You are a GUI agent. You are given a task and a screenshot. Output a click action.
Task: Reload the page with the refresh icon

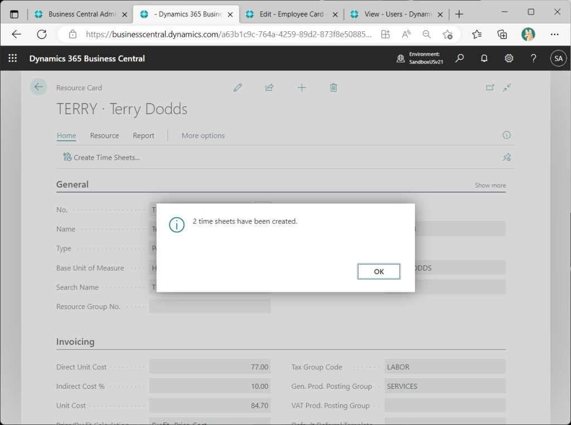coord(42,35)
